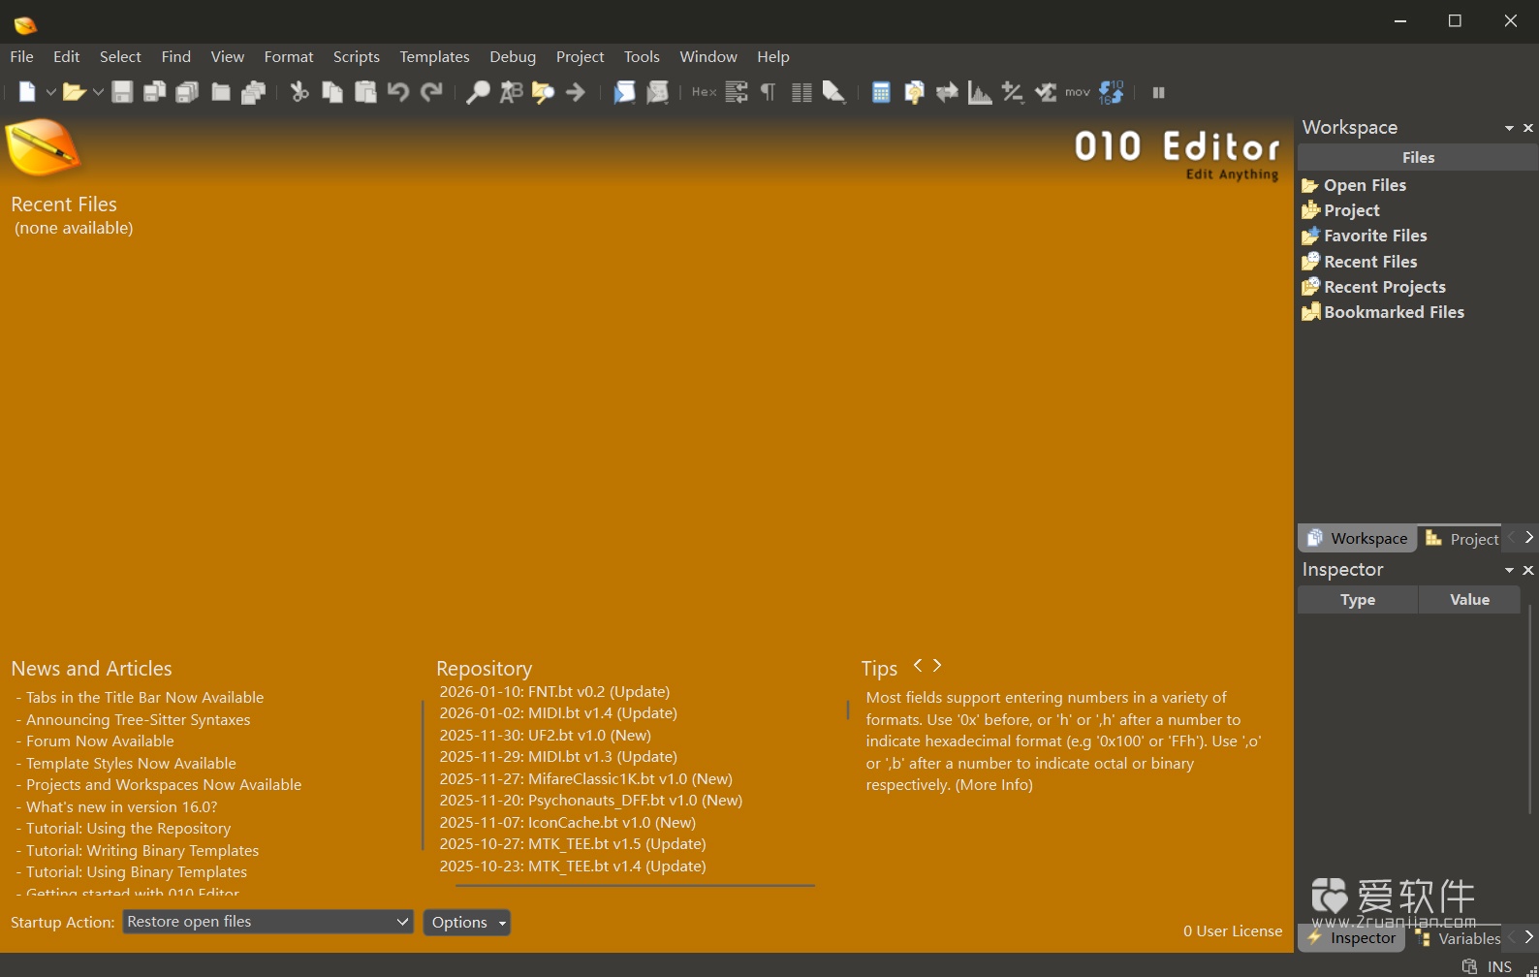Select Bookmarked Files in Workspace tree
The width and height of the screenshot is (1539, 977).
(1394, 312)
